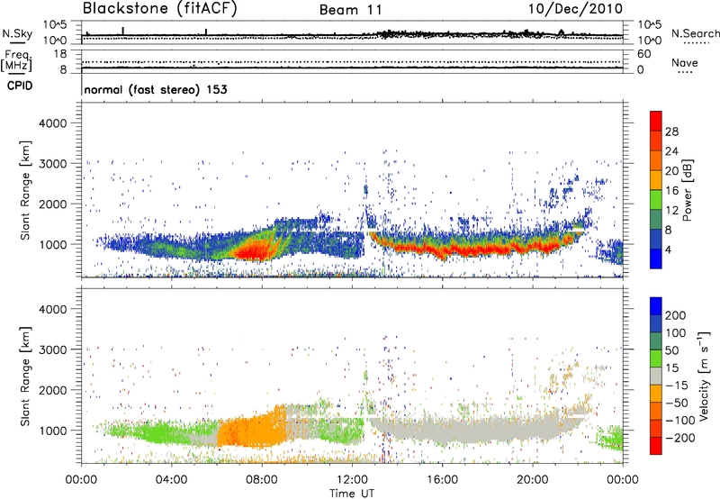
Task: Click the "18" tick on the frequency axis
Action: coord(59,54)
